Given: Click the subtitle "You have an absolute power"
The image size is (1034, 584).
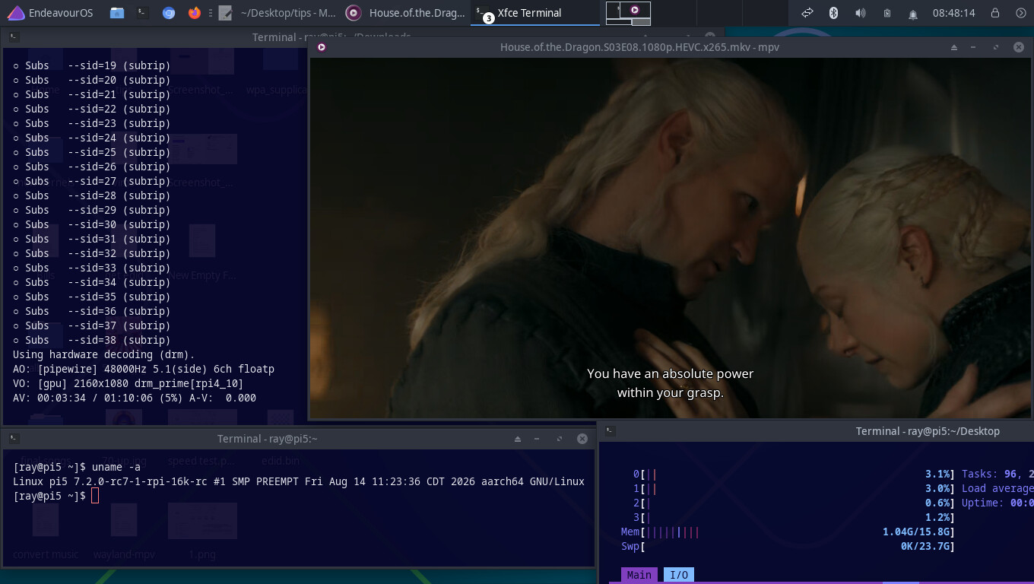Looking at the screenshot, I should [670, 373].
